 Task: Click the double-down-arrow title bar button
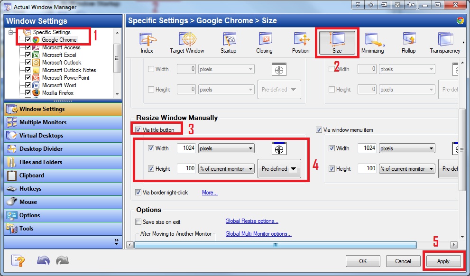358,5
